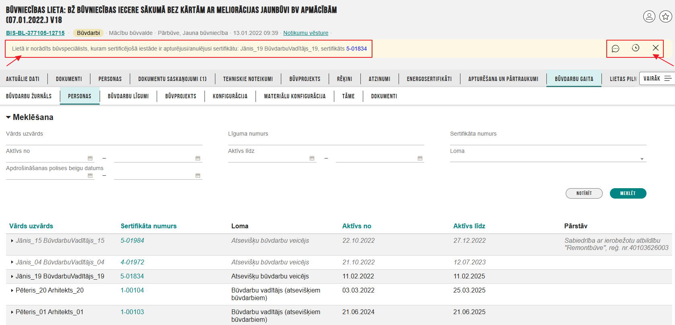Click the Meklēt search button
The height and width of the screenshot is (325, 675).
click(x=628, y=193)
